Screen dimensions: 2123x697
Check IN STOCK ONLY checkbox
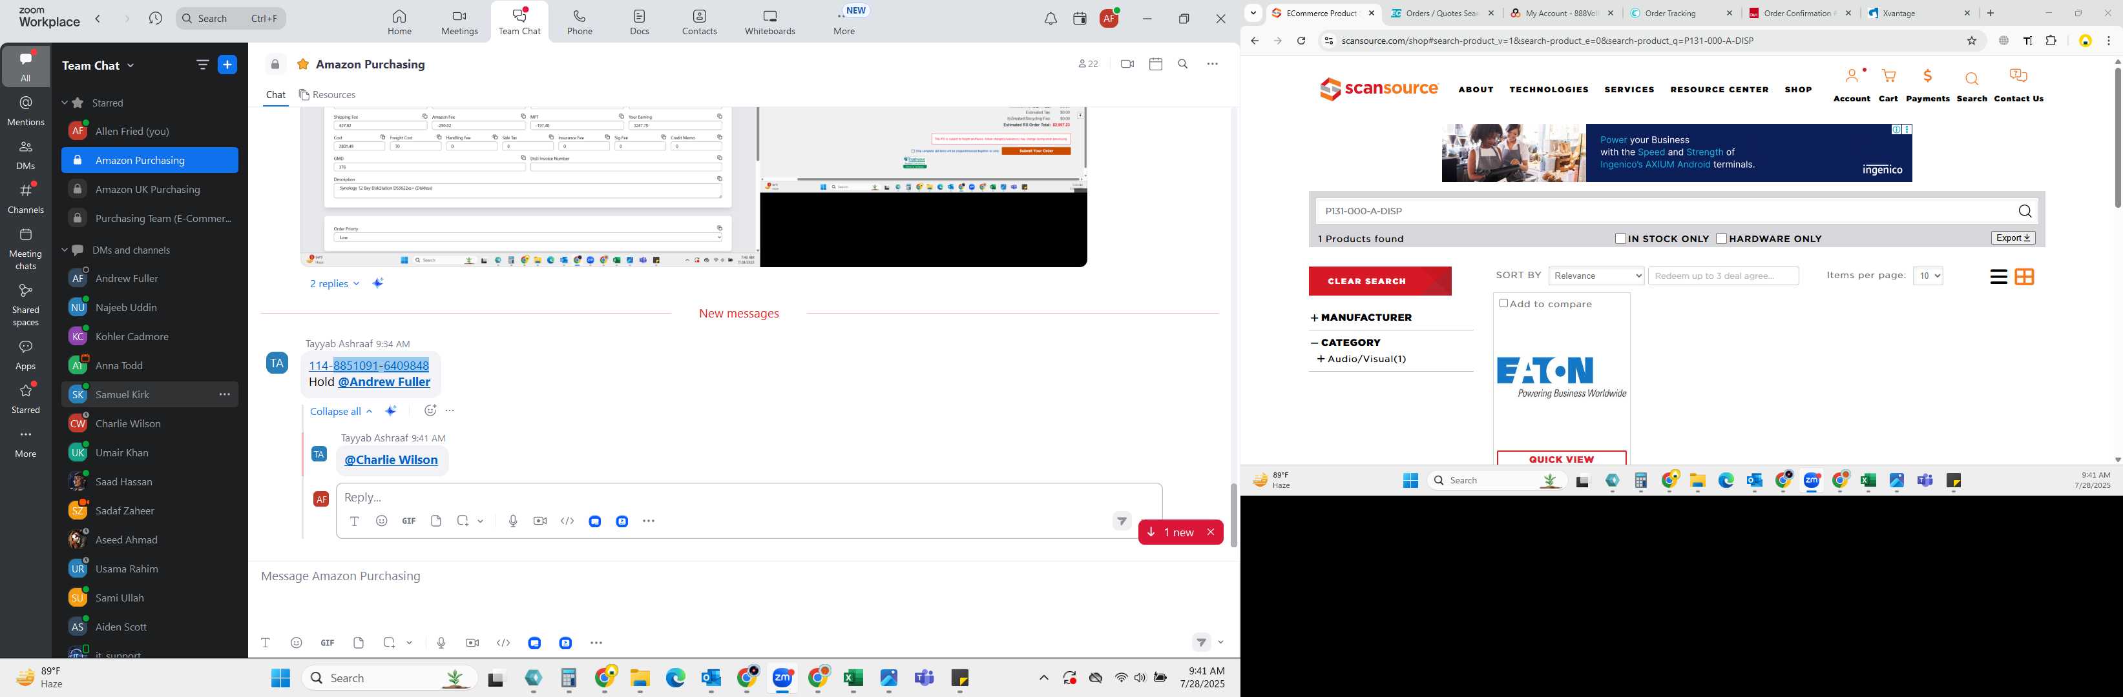tap(1620, 239)
